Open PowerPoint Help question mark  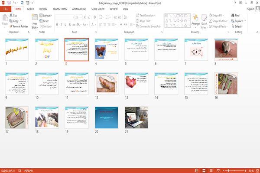[x=235, y=3]
